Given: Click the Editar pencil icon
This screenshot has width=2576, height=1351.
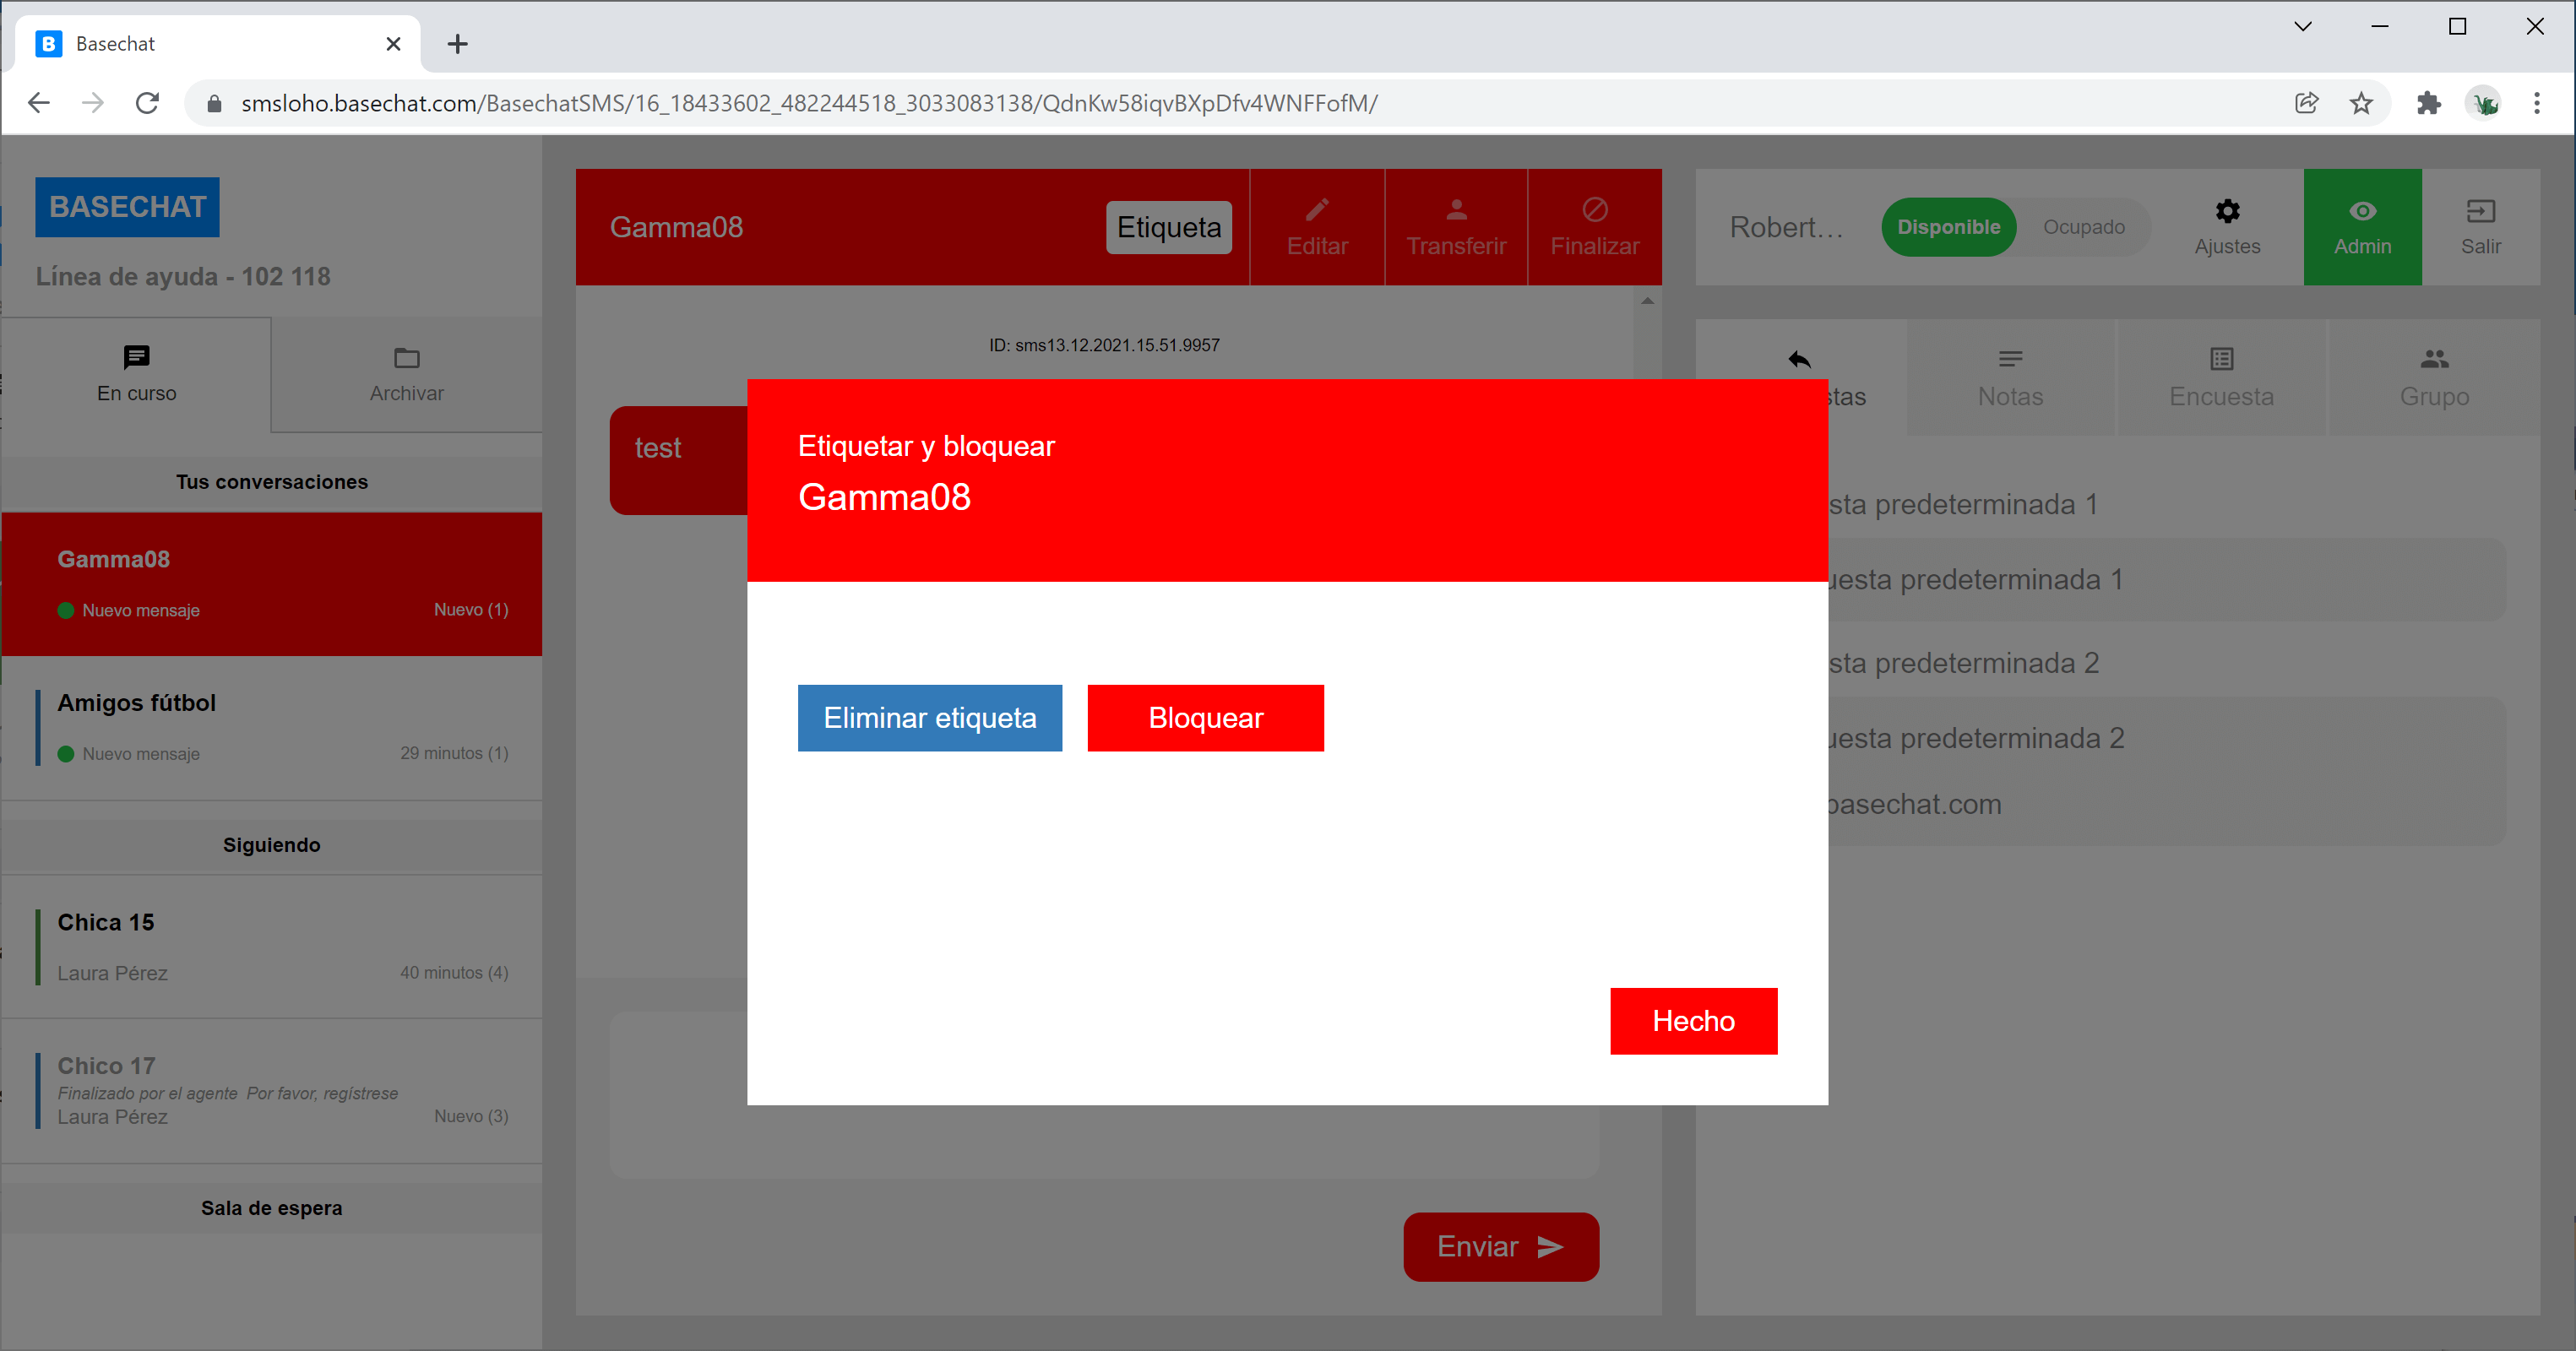Looking at the screenshot, I should [x=1317, y=210].
